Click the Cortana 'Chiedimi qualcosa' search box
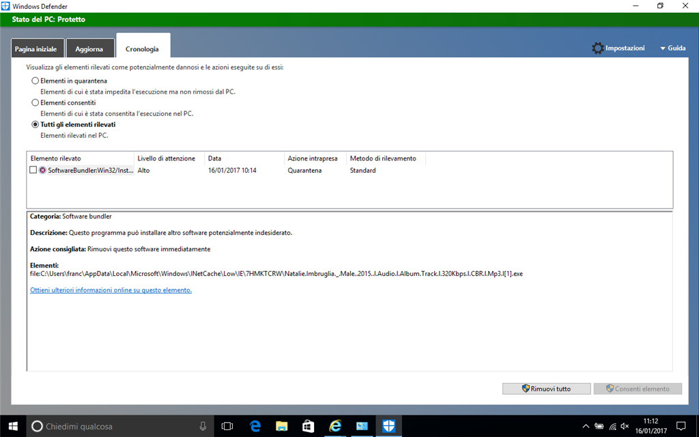This screenshot has width=699, height=437. 120,426
